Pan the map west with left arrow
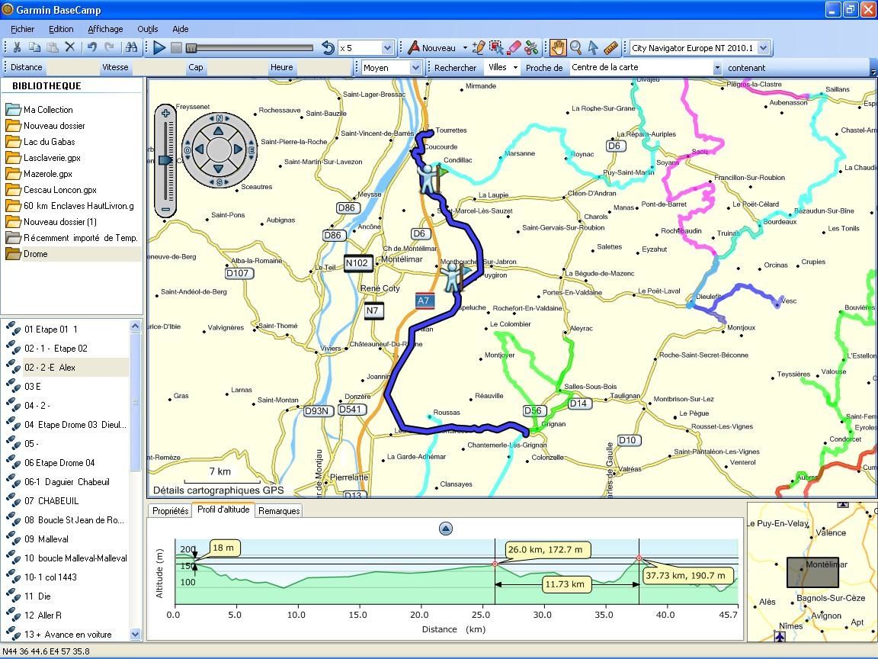Screen dimensions: 878x659 (x=200, y=149)
